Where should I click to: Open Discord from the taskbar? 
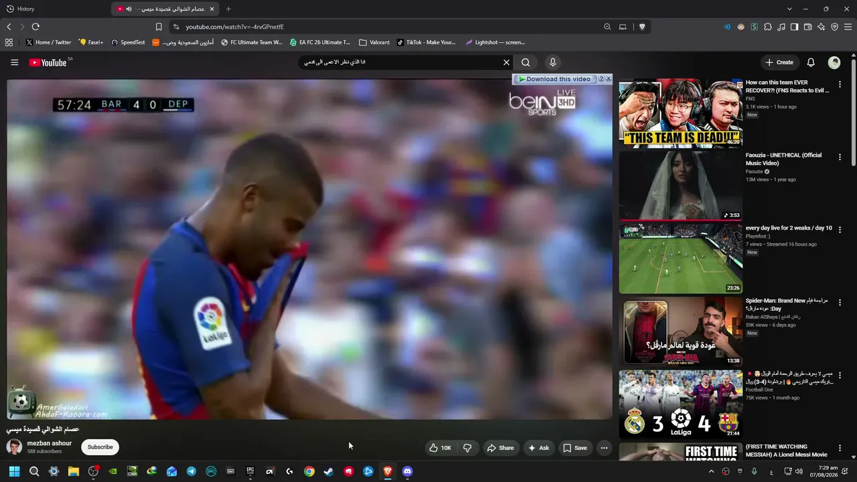(x=407, y=471)
